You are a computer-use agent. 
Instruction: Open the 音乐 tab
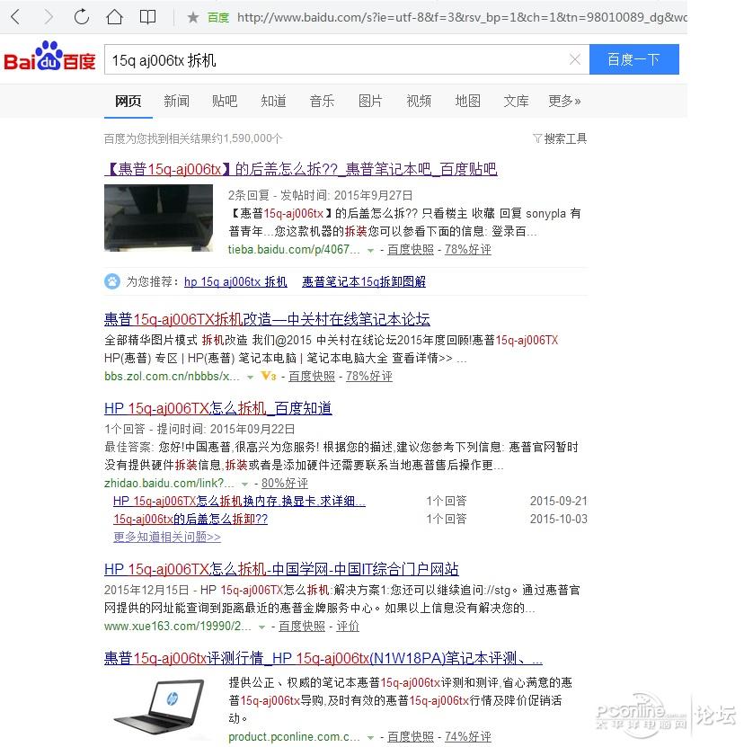pyautogui.click(x=322, y=101)
